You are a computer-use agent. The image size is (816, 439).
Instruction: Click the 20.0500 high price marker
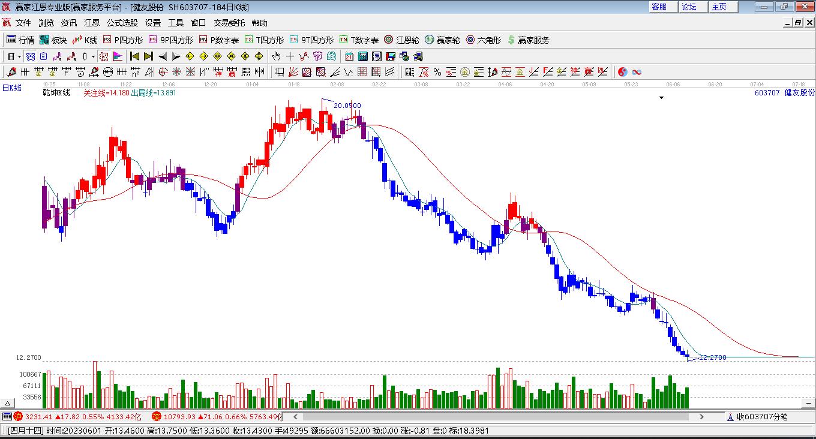pyautogui.click(x=347, y=106)
